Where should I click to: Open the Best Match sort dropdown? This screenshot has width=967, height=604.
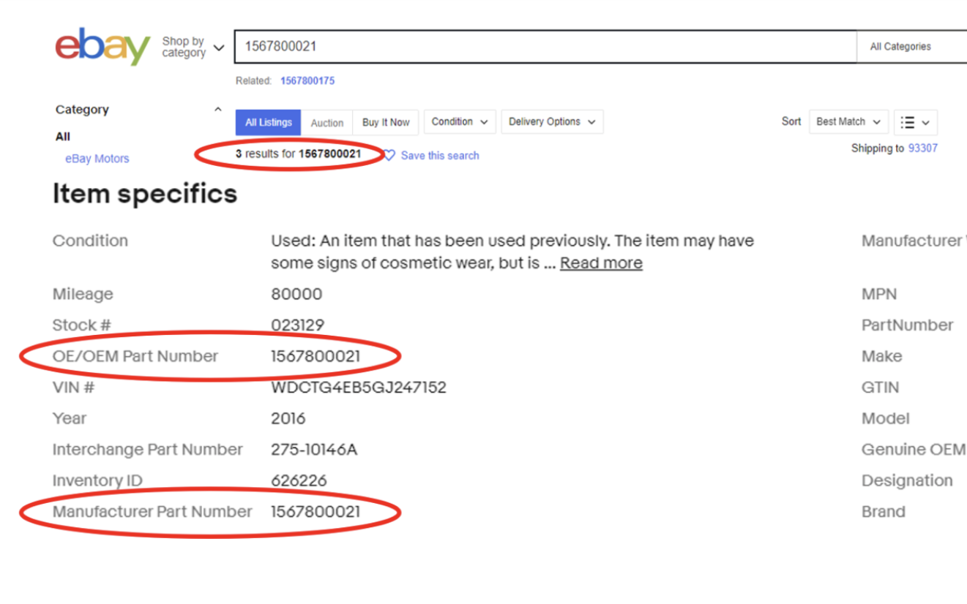click(x=849, y=122)
